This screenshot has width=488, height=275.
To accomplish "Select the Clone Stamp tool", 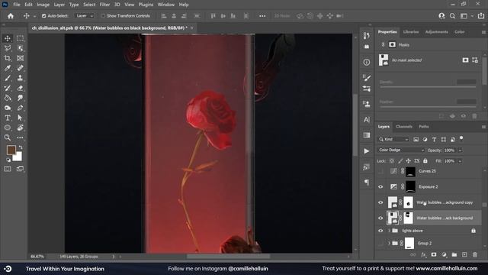I will click(x=21, y=78).
